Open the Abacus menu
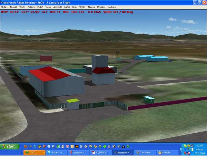 click(x=91, y=7)
